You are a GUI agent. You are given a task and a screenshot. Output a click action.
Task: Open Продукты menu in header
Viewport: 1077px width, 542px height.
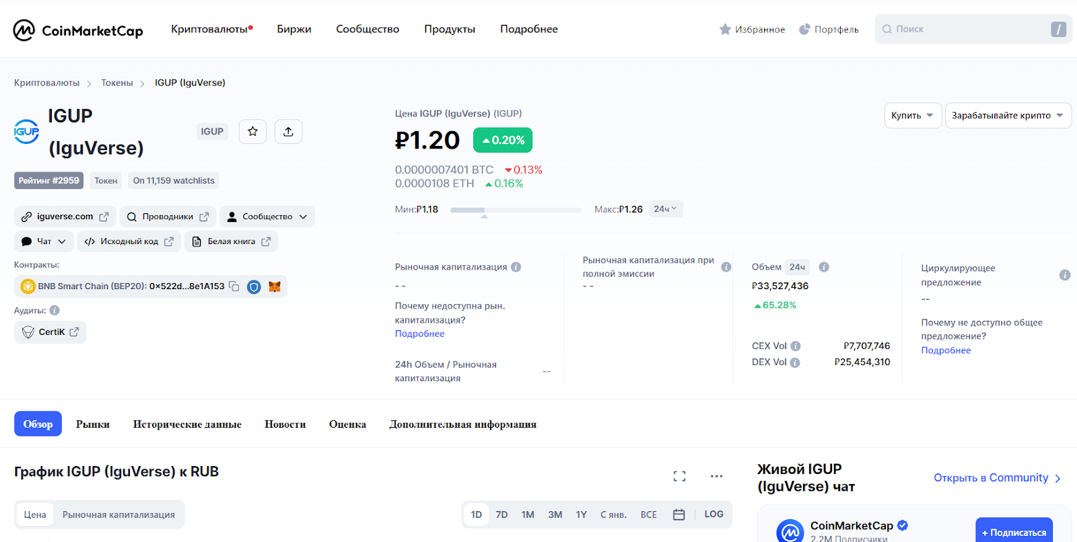point(450,30)
